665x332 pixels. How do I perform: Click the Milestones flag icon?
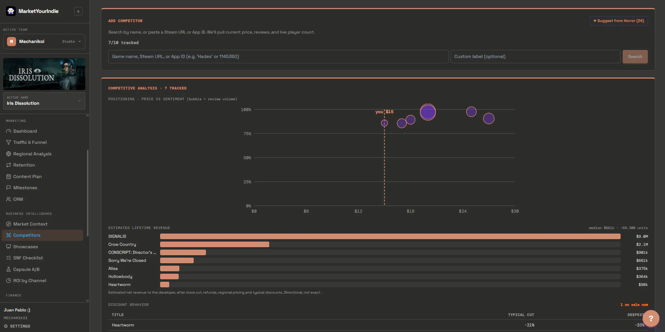(x=9, y=188)
